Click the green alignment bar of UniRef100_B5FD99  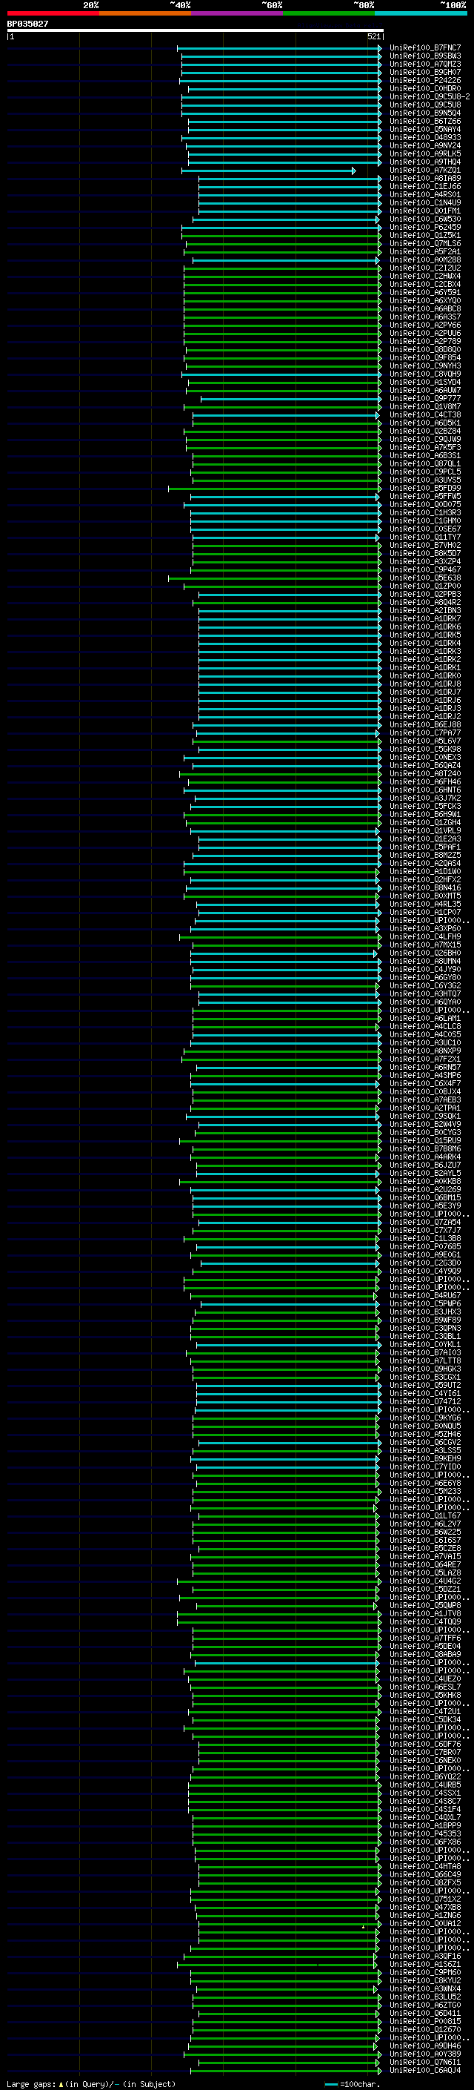pyautogui.click(x=273, y=489)
